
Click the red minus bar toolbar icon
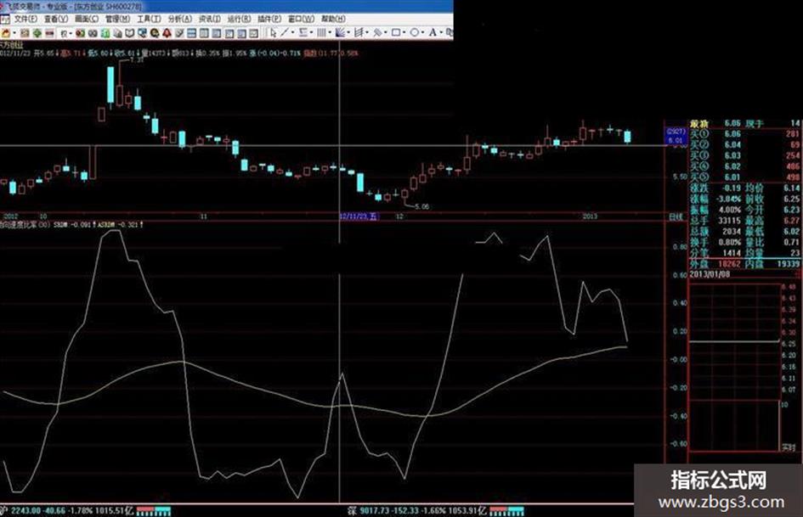(49, 33)
